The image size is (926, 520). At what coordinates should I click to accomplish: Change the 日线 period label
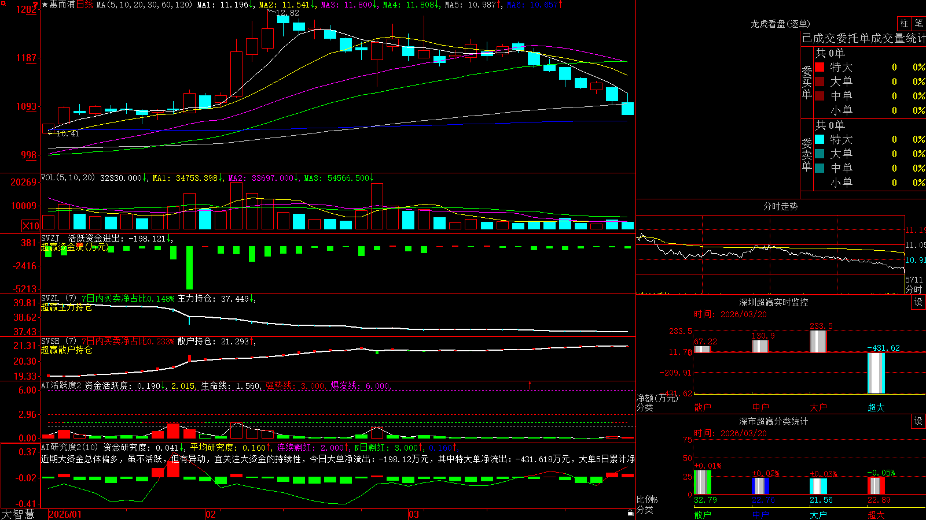[84, 5]
